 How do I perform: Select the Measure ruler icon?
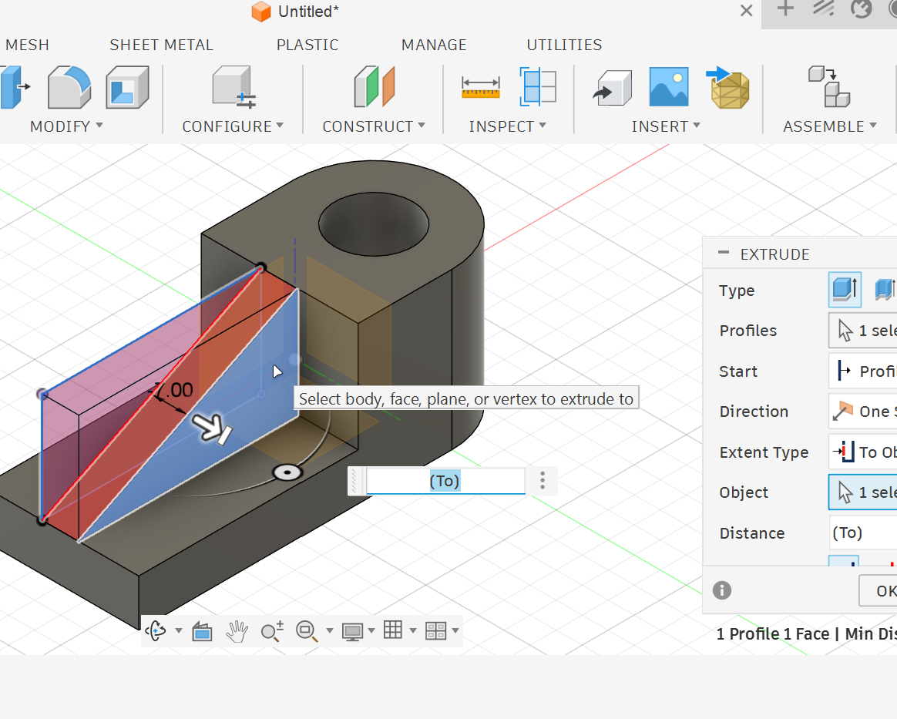point(481,87)
